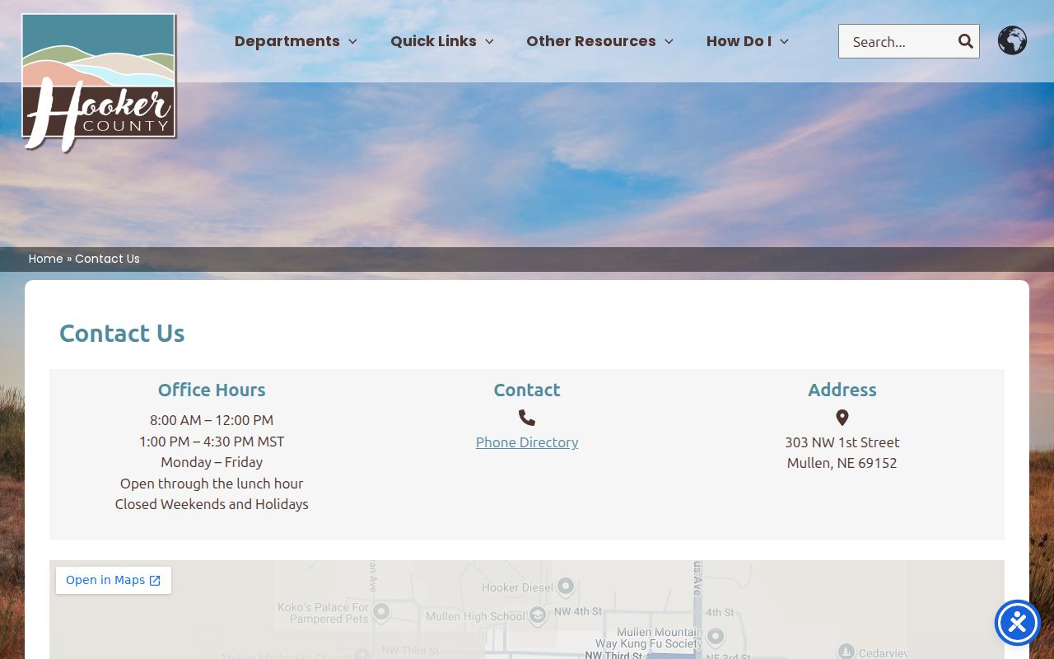Click "Open through the lunch hour" text
The height and width of the screenshot is (659, 1054).
(212, 484)
